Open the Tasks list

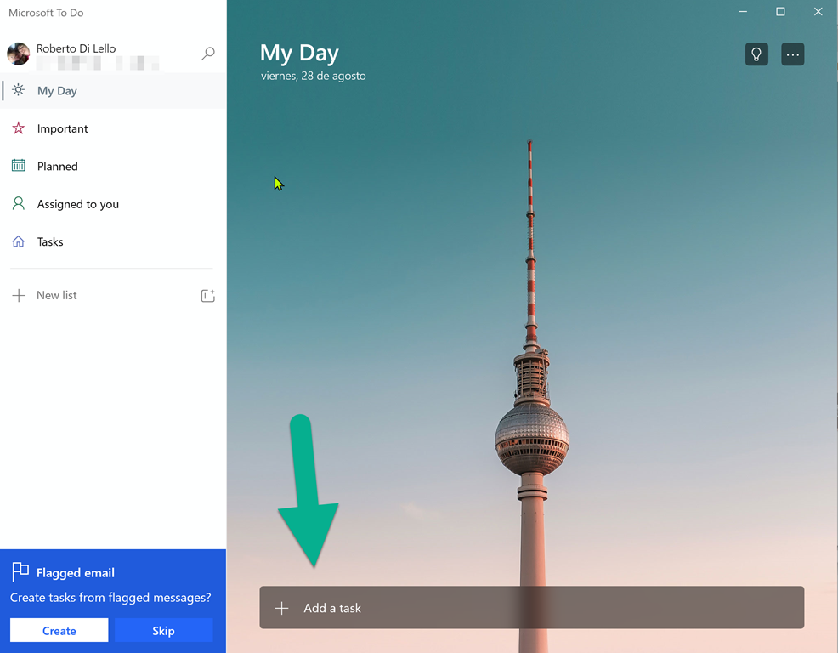tap(50, 242)
